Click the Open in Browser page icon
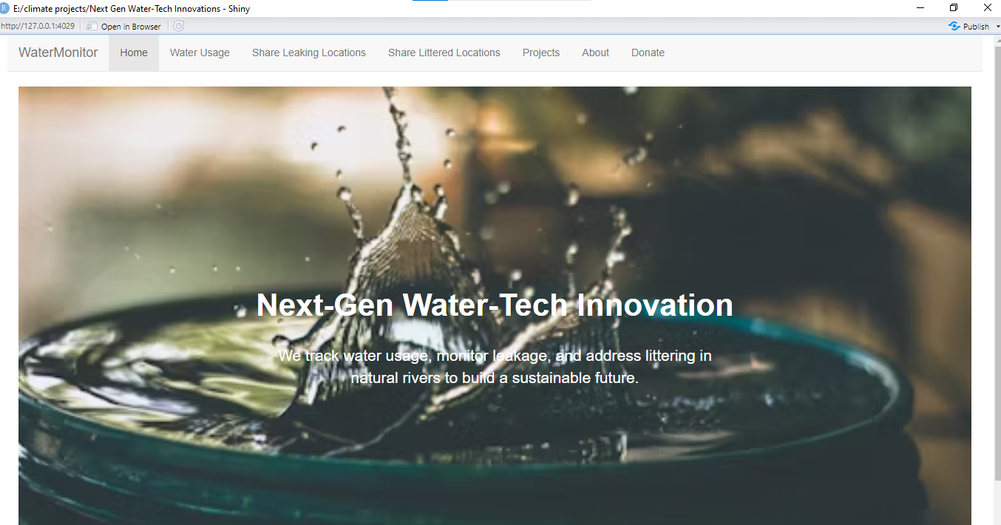This screenshot has height=525, width=1001. [92, 26]
